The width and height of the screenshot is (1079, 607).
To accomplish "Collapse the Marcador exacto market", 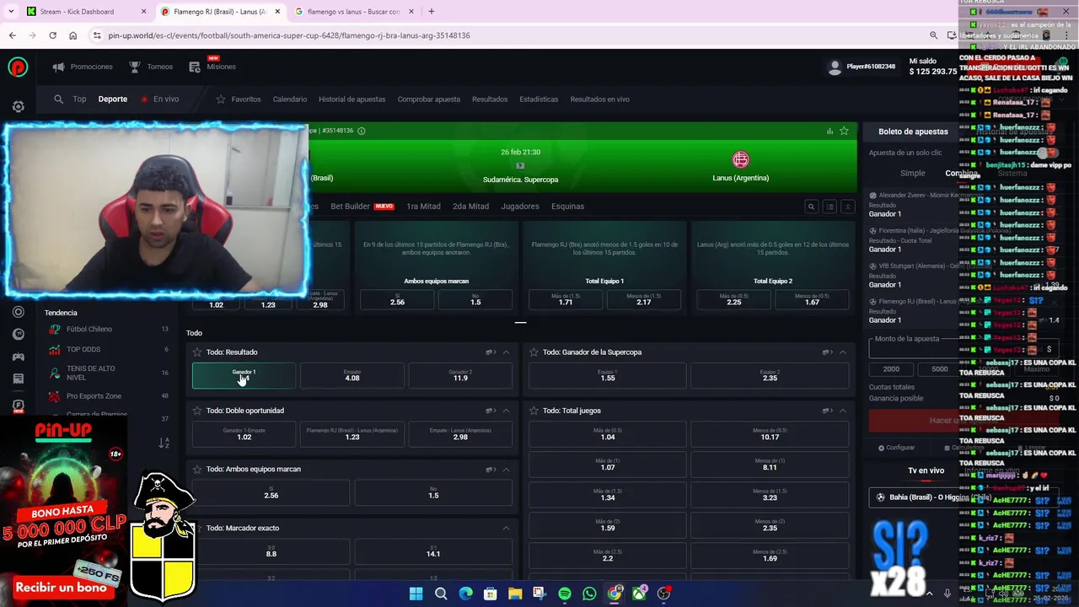I will coord(506,529).
